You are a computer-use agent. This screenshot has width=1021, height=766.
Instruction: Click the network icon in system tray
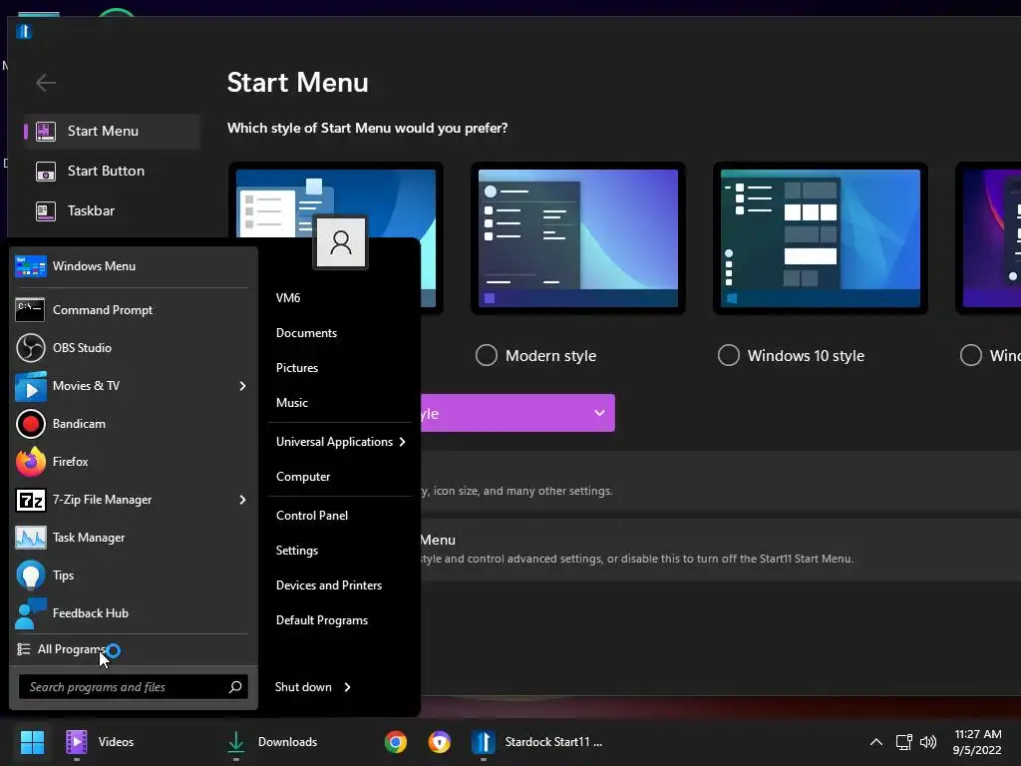coord(903,742)
